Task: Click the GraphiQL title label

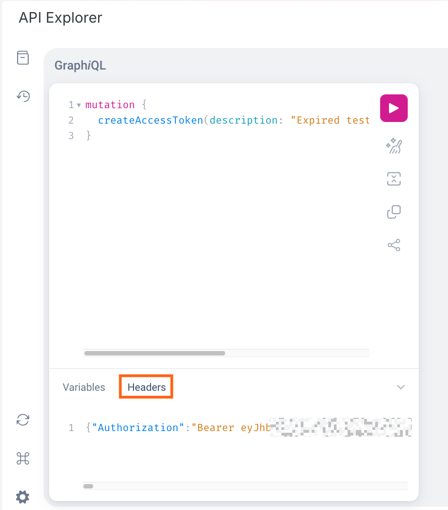Action: [x=80, y=66]
